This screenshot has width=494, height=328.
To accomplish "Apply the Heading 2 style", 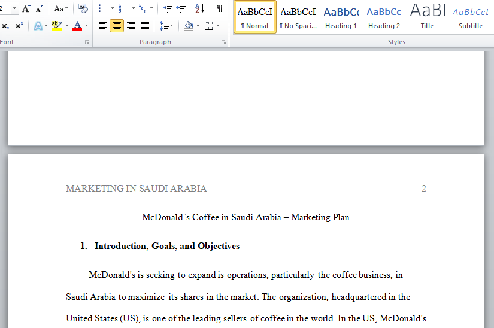I will tap(384, 17).
